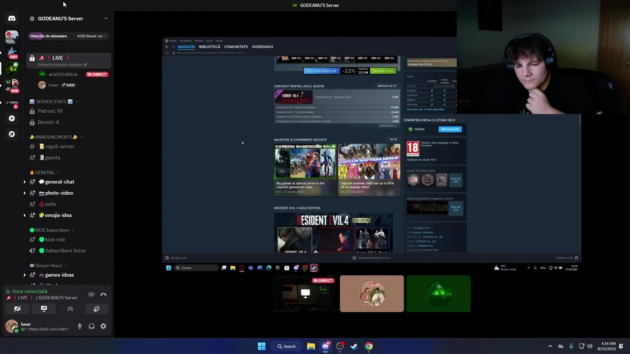Screen dimensions: 630x354
Task: Click the taskbar Search box
Action: pyautogui.click(x=286, y=346)
